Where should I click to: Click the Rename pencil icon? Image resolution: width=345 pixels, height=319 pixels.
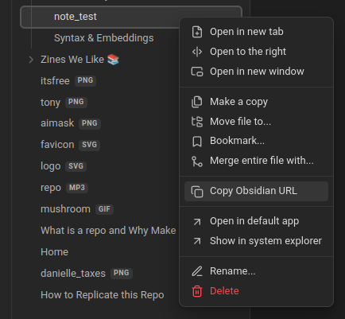pos(197,271)
